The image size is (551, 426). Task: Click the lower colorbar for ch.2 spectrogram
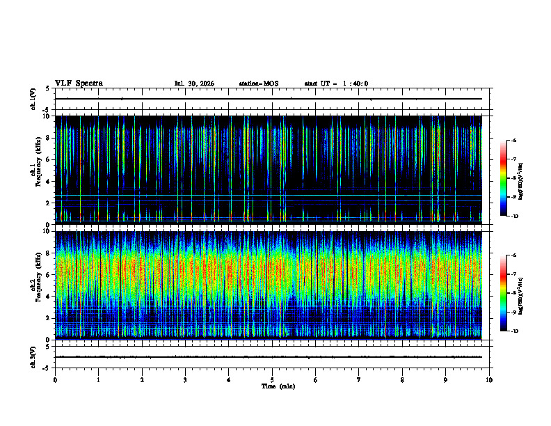coord(504,293)
